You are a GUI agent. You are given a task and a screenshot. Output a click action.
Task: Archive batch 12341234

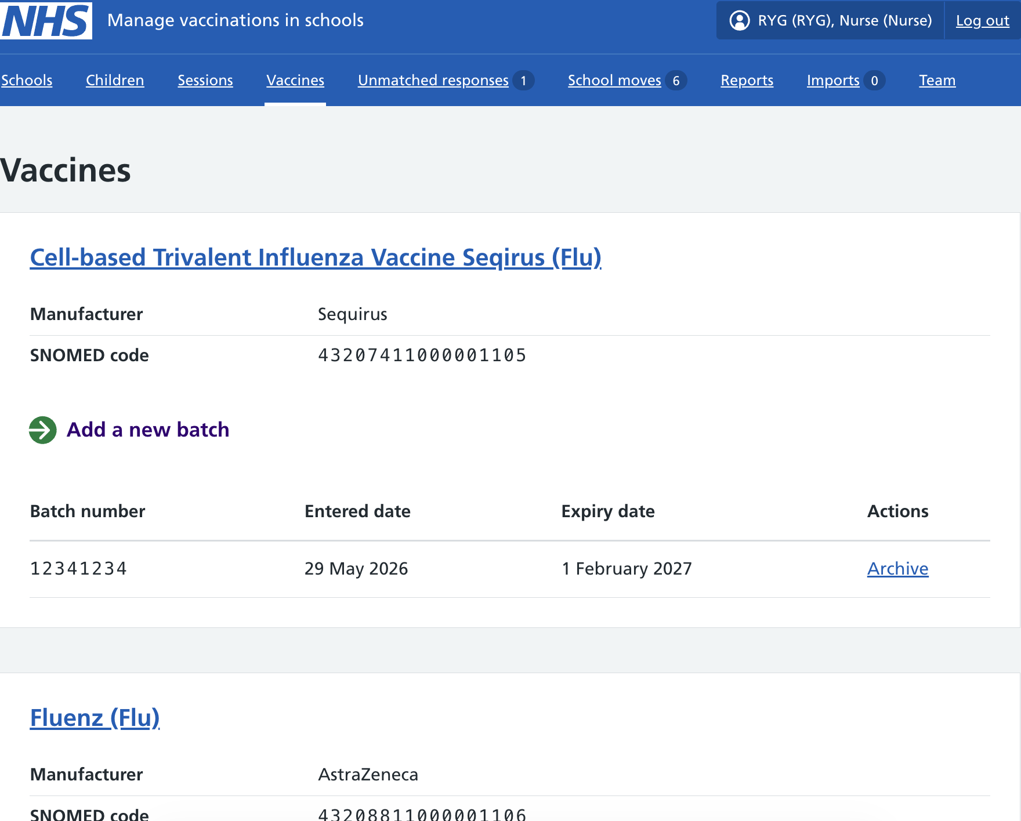897,568
